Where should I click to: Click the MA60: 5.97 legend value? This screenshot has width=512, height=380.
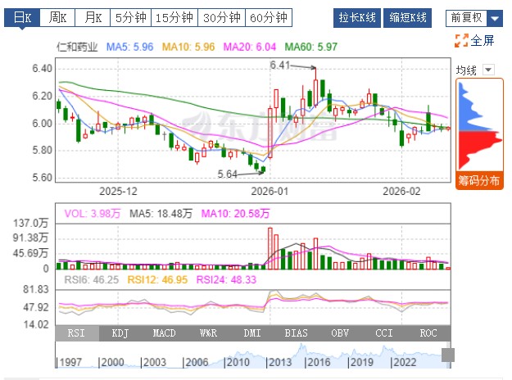310,47
